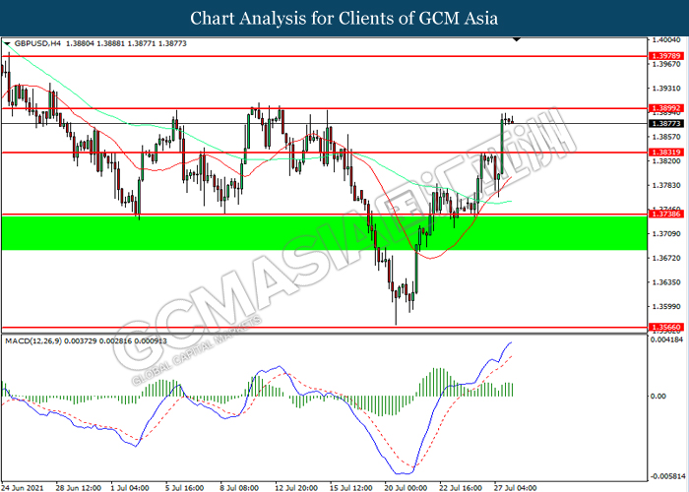
Task: Expand the arrow beside GBPUSD,H4 symbol
Action: [x=8, y=45]
